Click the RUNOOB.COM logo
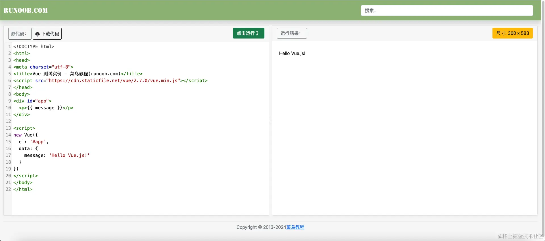 26,10
